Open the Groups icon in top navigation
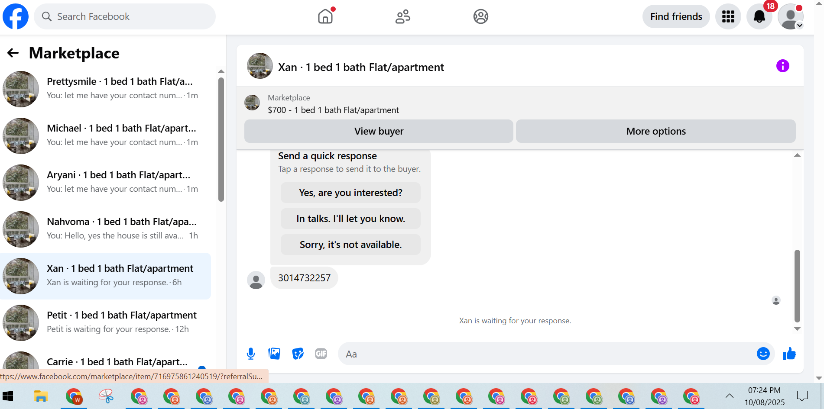824x409 pixels. (x=481, y=16)
